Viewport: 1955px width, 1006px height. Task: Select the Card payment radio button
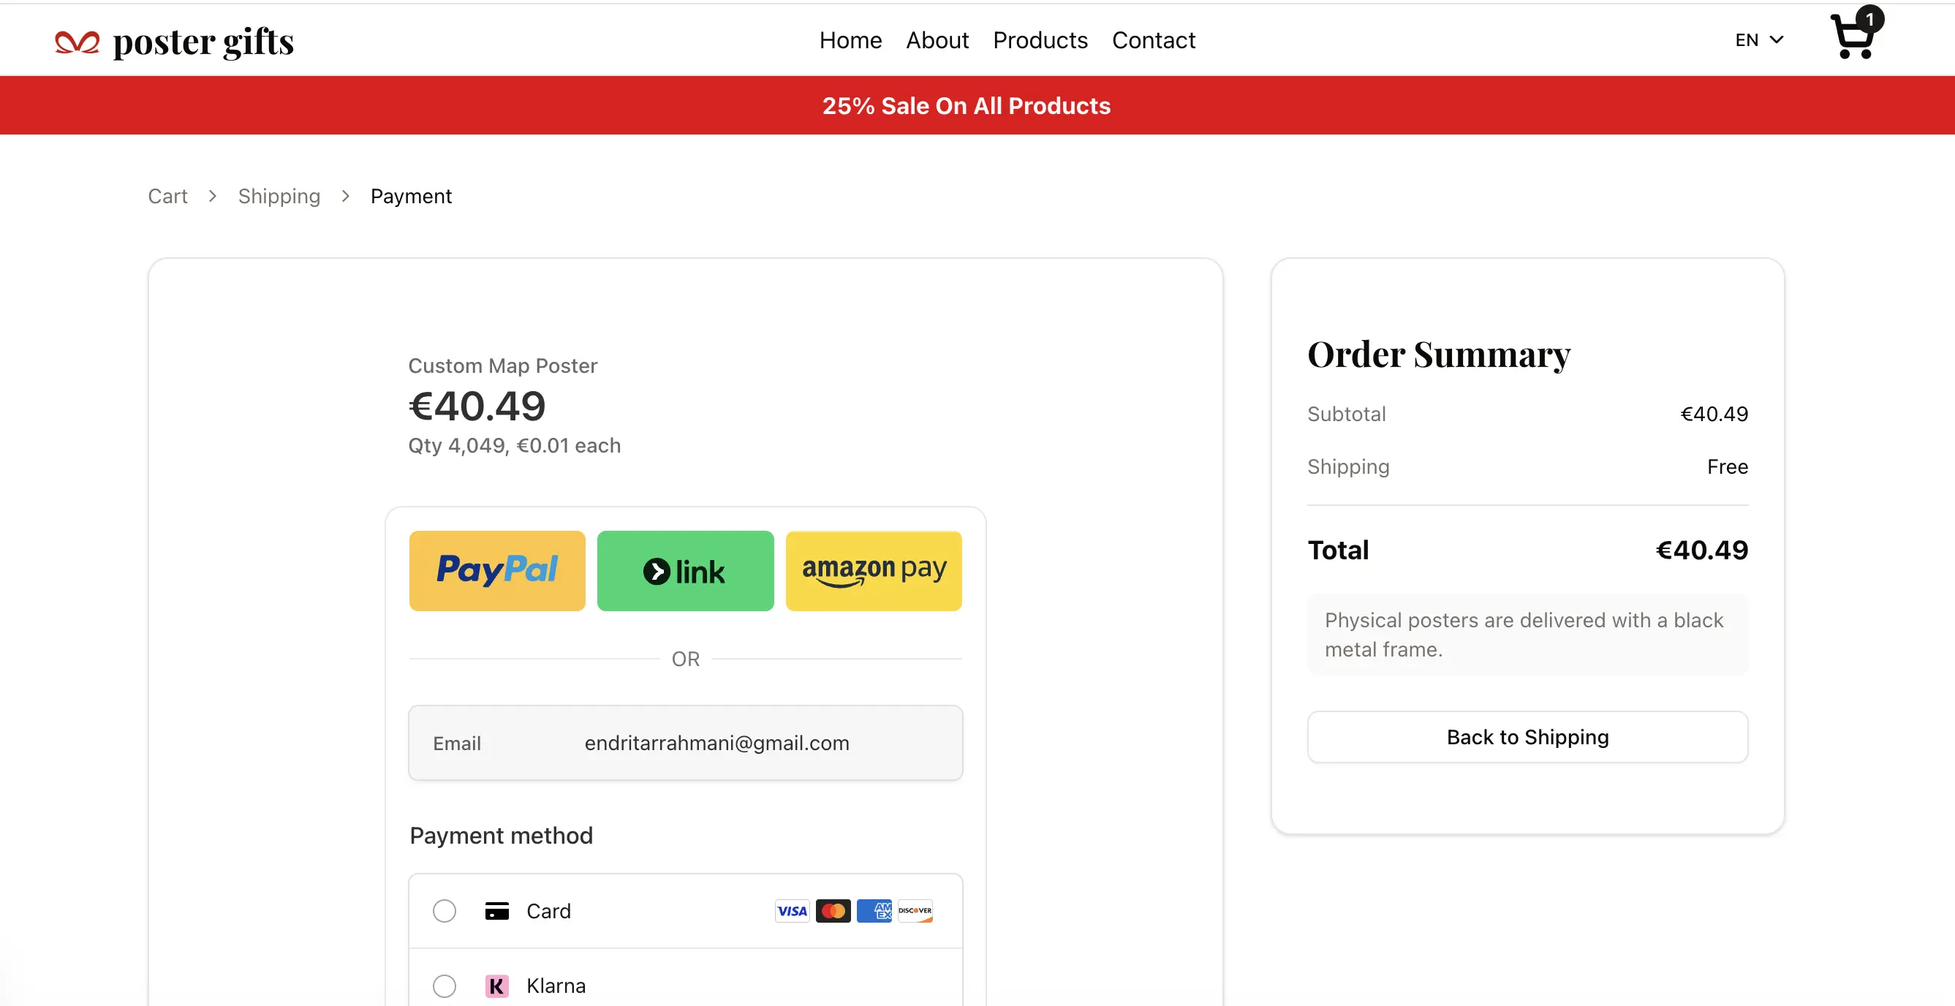coord(445,910)
